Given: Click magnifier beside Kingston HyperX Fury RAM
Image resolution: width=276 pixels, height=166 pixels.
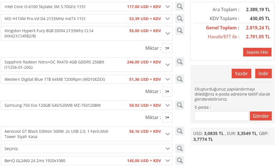Looking at the screenshot, I should [x=180, y=30].
